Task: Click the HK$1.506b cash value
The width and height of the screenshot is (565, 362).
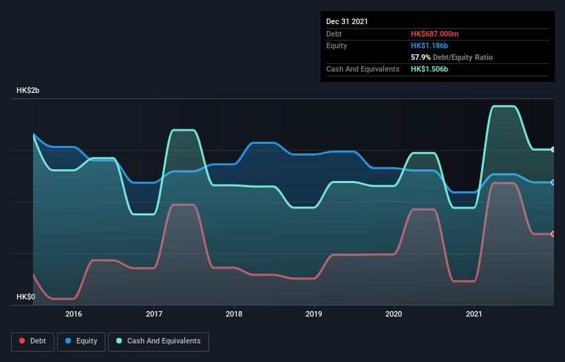Action: [429, 69]
